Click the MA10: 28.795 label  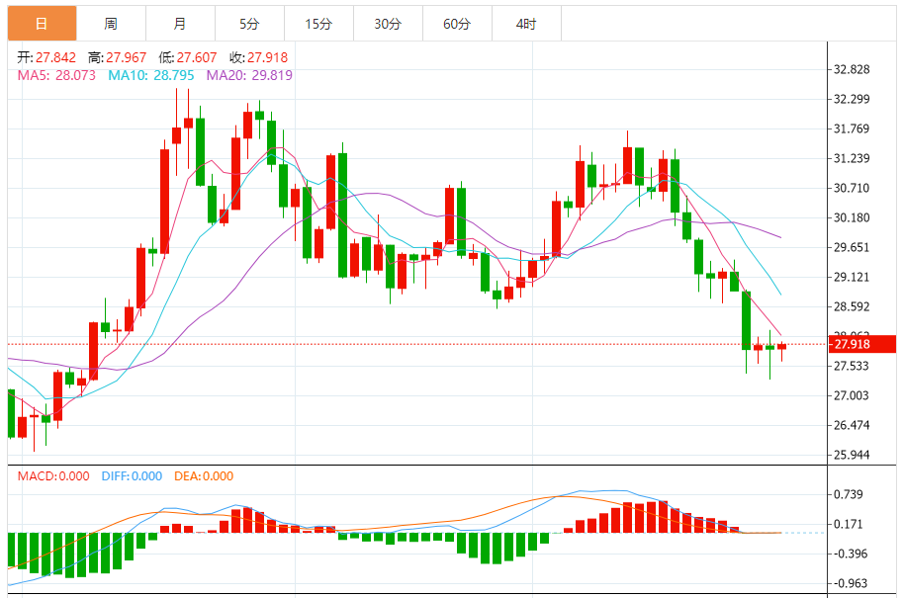point(151,75)
